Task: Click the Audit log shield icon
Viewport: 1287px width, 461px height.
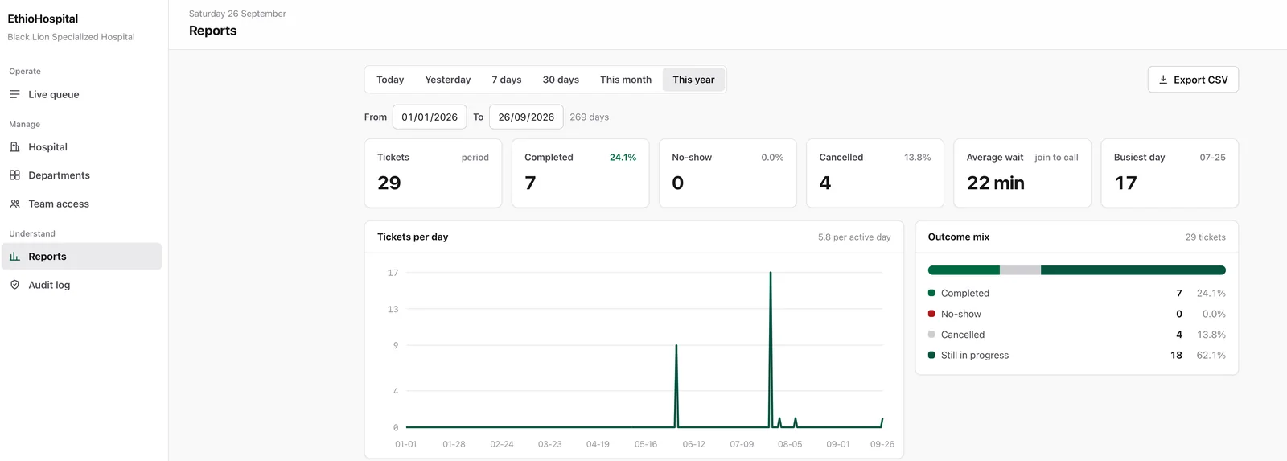Action: (14, 285)
